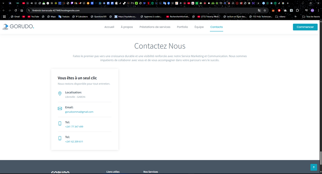322x174 pixels.
Task: Click the purple profile avatar
Action: 312,10
